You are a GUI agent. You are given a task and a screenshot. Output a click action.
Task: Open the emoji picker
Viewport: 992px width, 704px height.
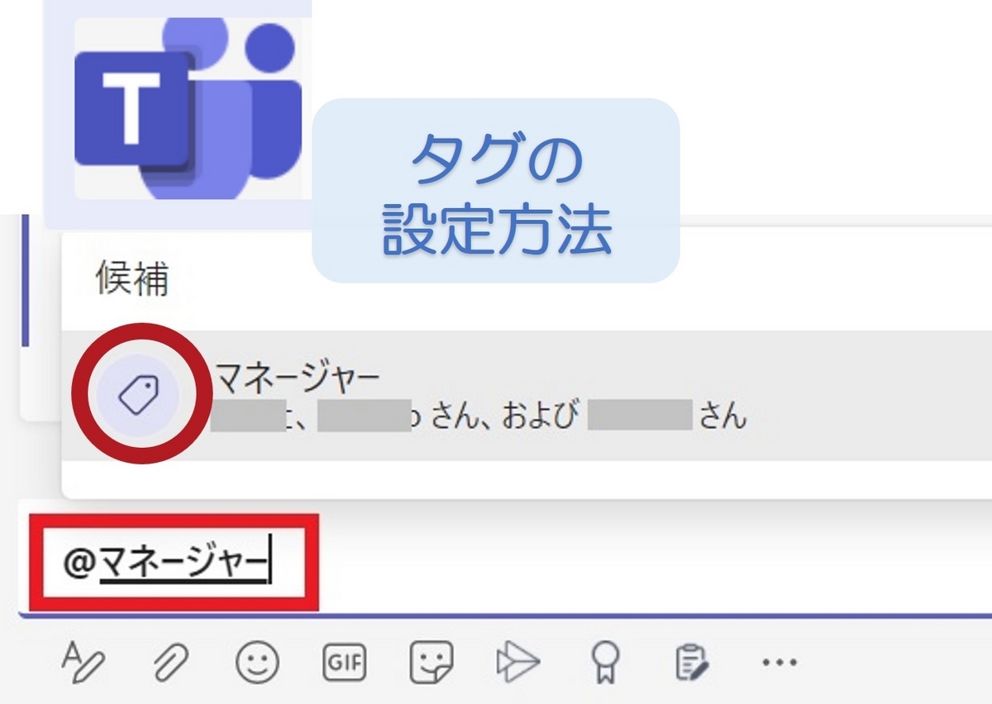click(256, 661)
